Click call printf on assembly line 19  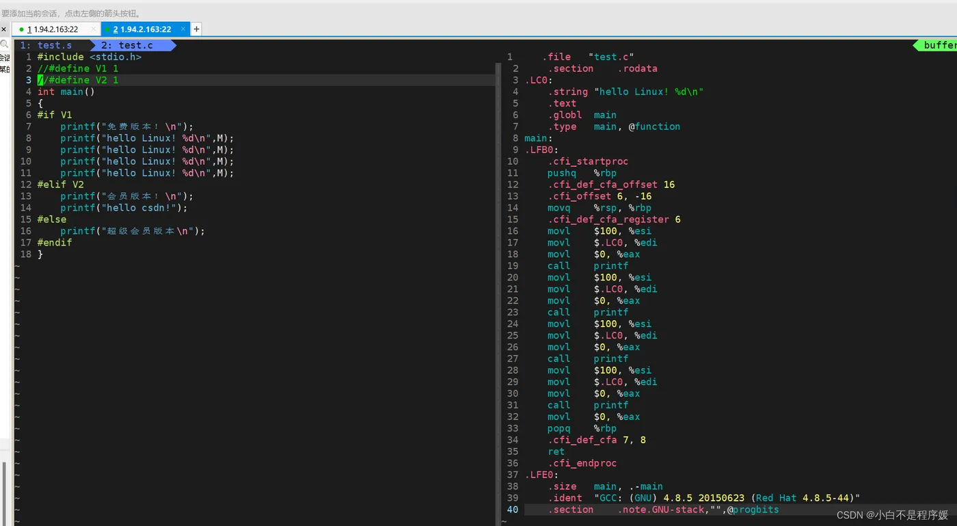588,266
